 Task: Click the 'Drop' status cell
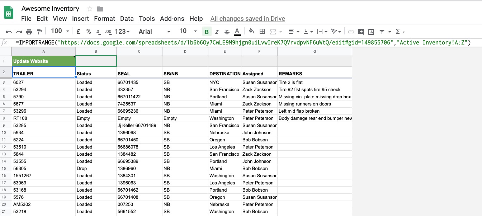point(96,168)
